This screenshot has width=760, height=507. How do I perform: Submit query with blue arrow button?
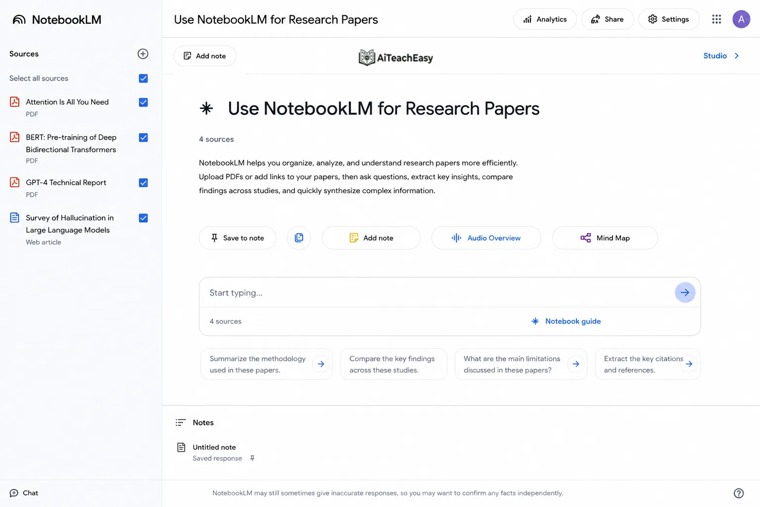pyautogui.click(x=685, y=293)
